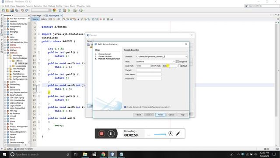Expand the Enterprise Beans node
The image size is (280, 158).
[8, 76]
